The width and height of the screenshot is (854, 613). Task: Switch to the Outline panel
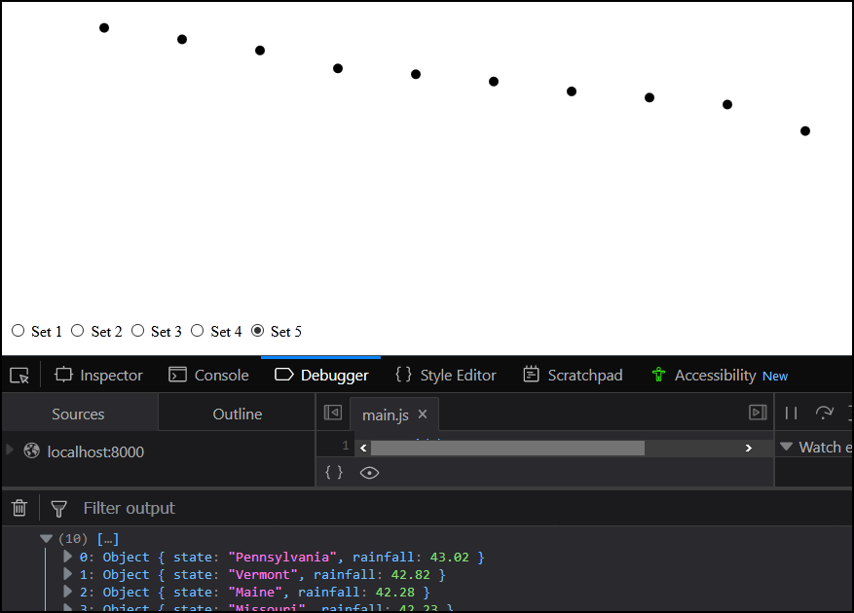[x=237, y=413]
